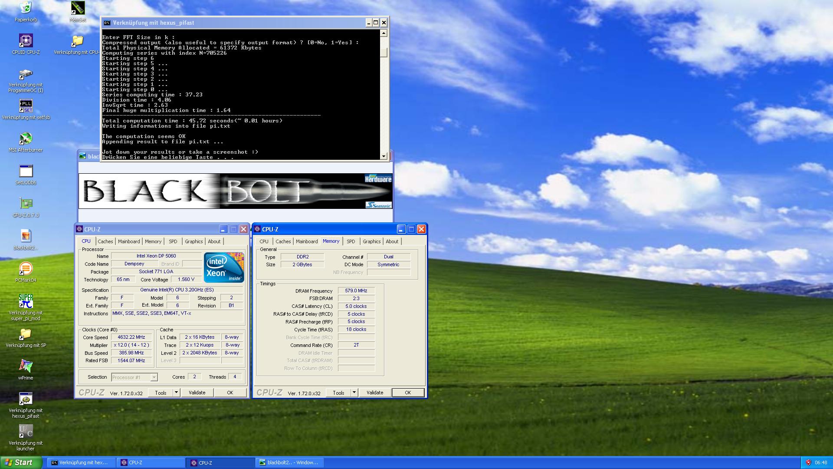Open Mainboard tab in right CPU-Z

tap(307, 241)
